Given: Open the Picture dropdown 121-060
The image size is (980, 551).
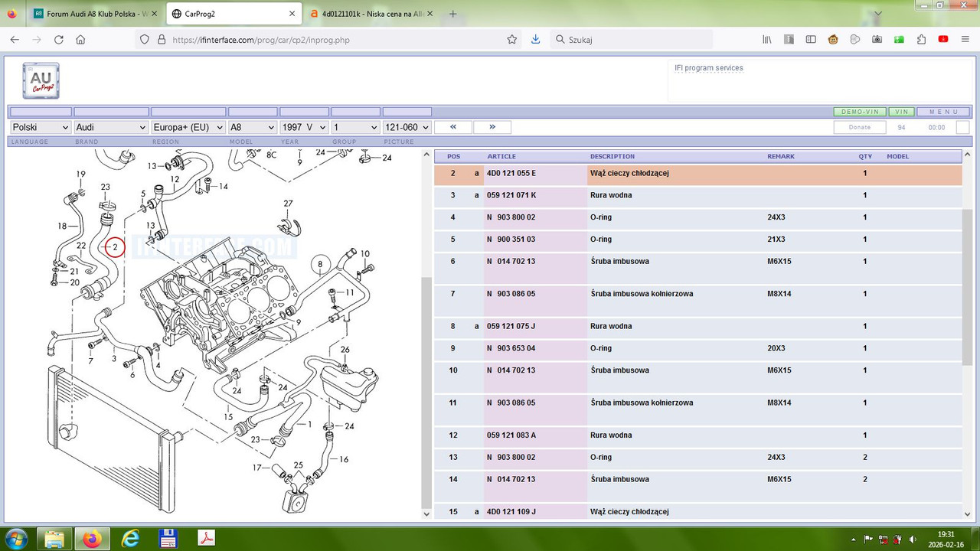Looking at the screenshot, I should (x=407, y=127).
